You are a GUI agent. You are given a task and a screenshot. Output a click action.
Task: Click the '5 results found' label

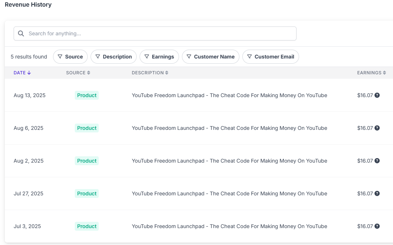[x=29, y=57]
